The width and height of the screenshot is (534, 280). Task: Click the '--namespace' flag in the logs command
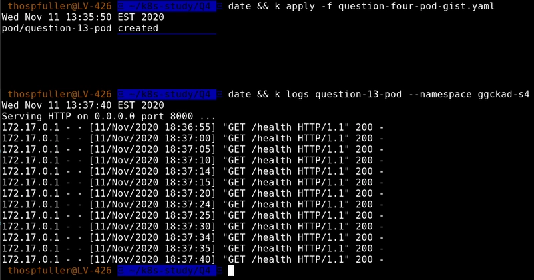(x=441, y=95)
